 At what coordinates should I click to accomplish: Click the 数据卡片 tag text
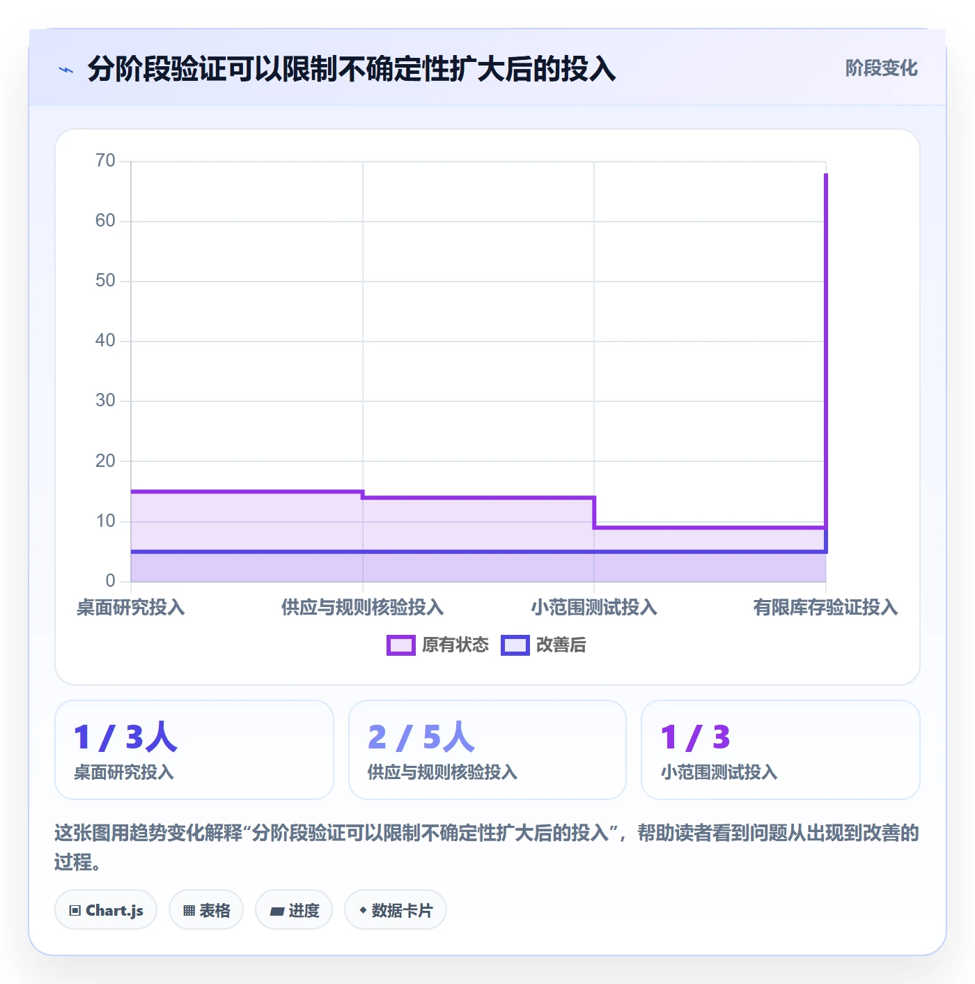(402, 911)
